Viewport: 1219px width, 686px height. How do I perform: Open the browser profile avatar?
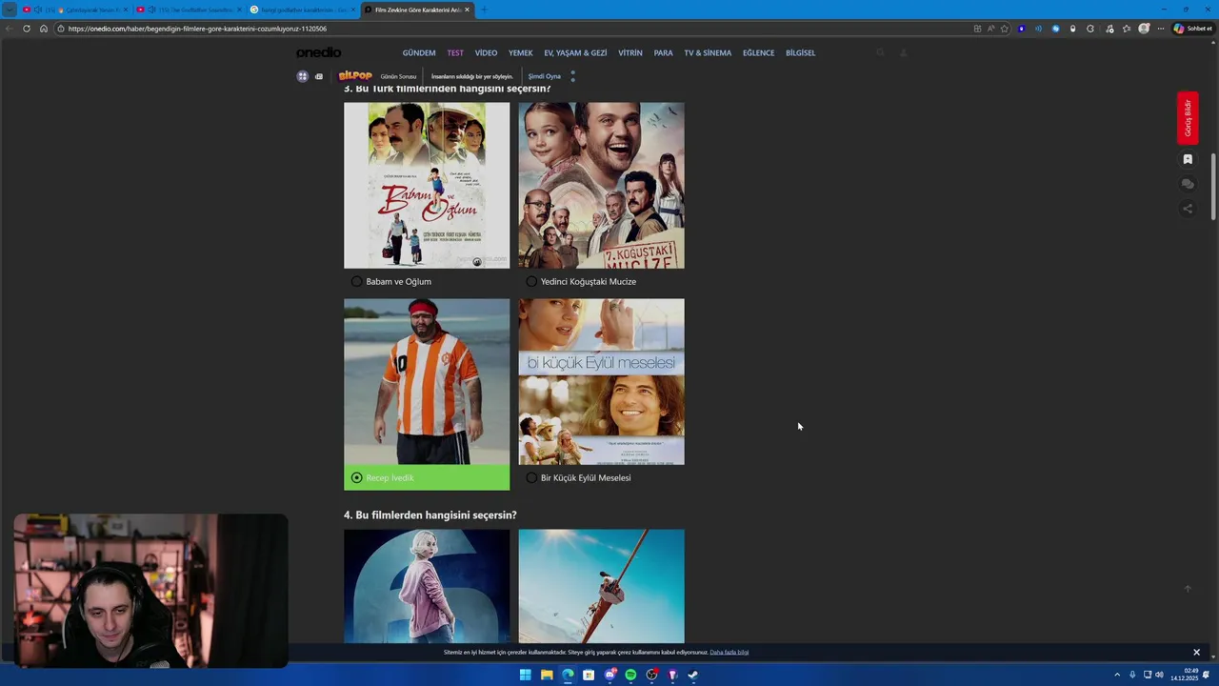pyautogui.click(x=1144, y=29)
